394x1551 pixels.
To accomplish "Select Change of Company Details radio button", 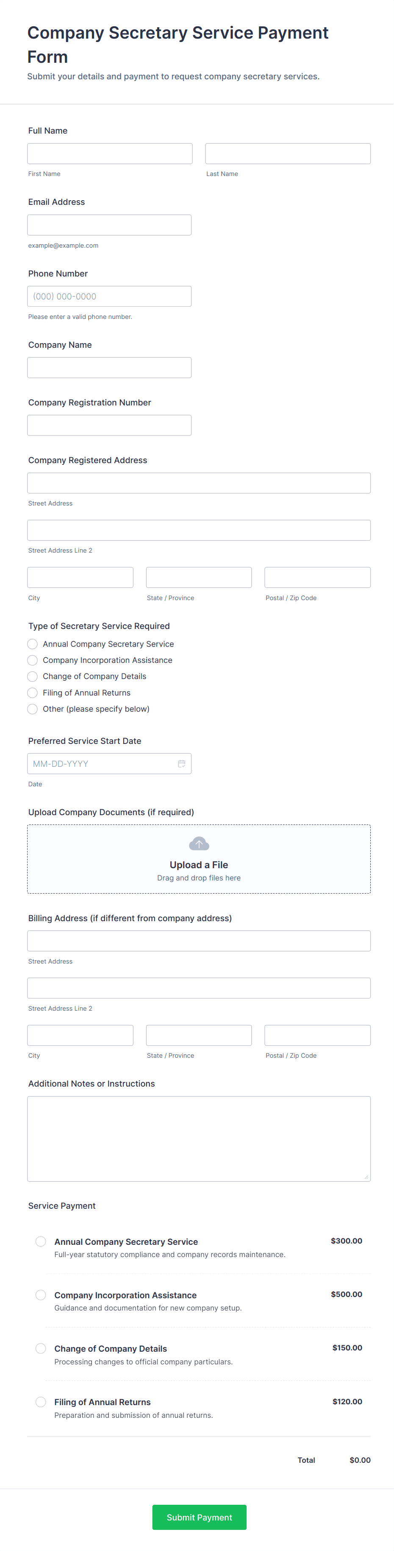I will [x=33, y=676].
